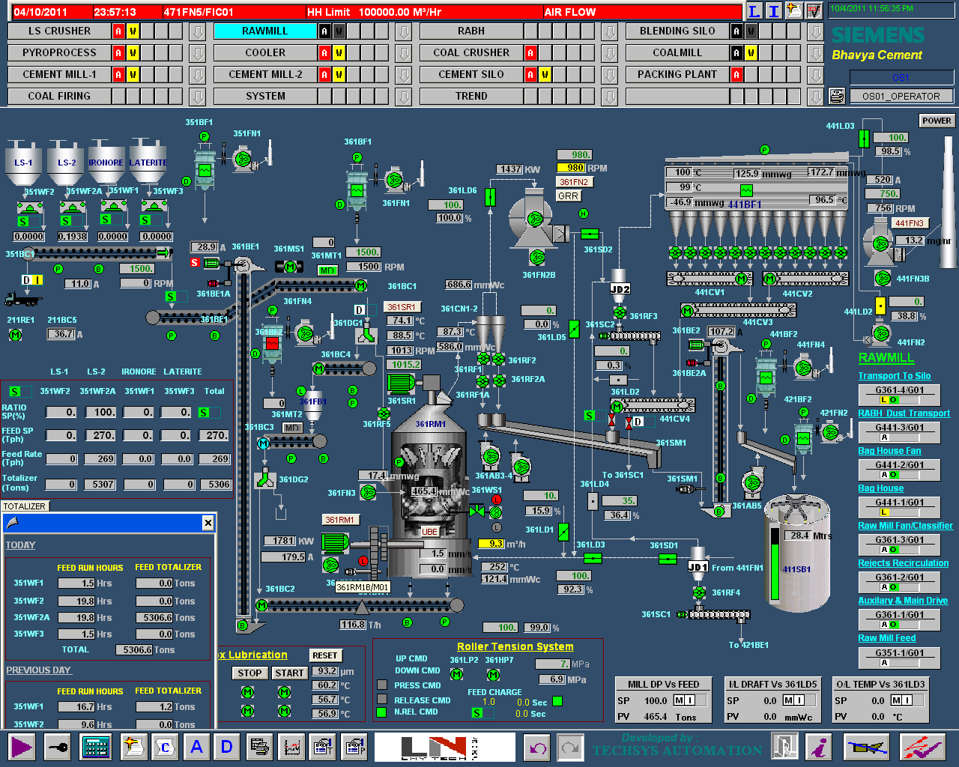959x767 pixels.
Task: Click the acknowledge alarm check icon in top bar
Action: click(x=813, y=11)
